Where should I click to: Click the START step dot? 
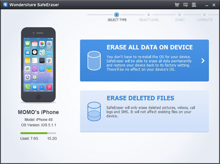[x=180, y=14]
